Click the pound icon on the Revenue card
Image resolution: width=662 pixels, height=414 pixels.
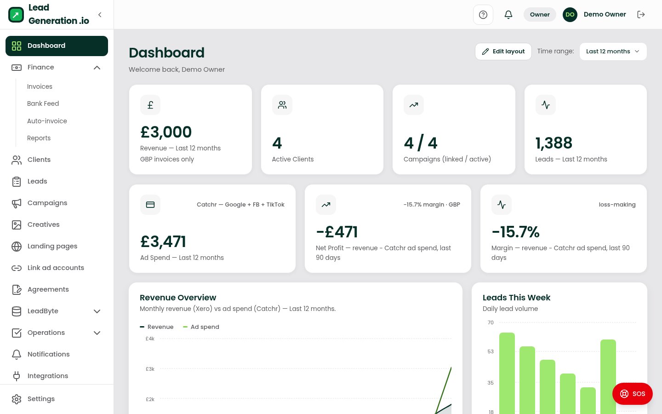point(150,105)
